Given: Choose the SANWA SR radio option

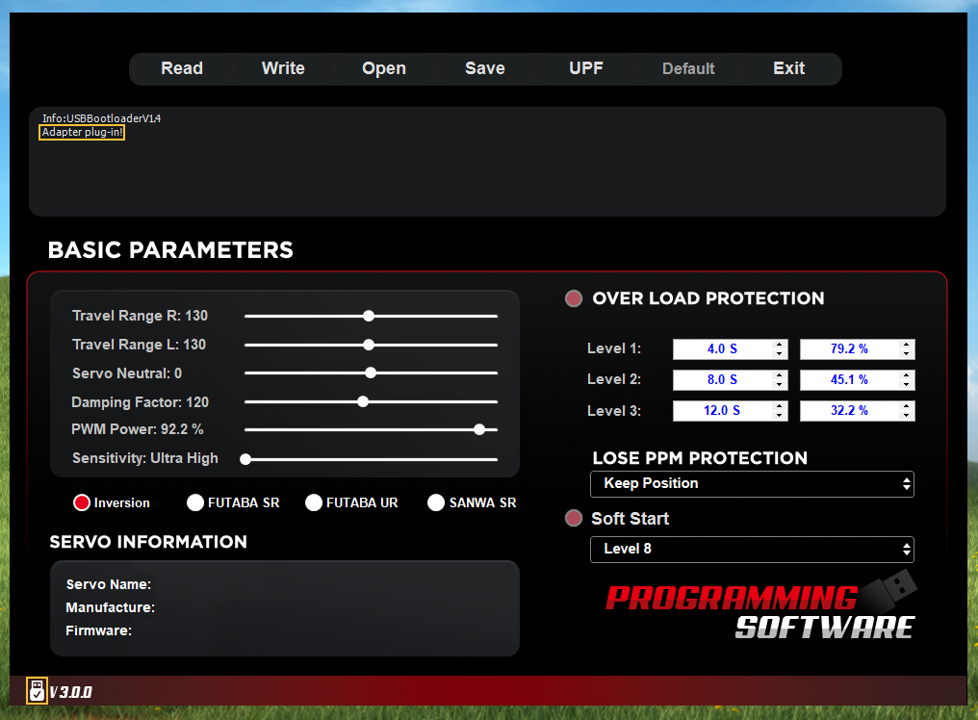Looking at the screenshot, I should click(x=436, y=502).
